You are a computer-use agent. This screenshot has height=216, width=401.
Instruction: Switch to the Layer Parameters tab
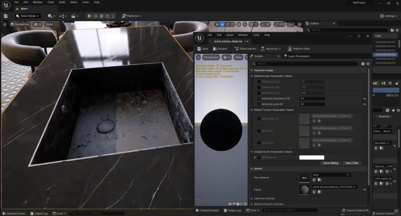pyautogui.click(x=299, y=56)
